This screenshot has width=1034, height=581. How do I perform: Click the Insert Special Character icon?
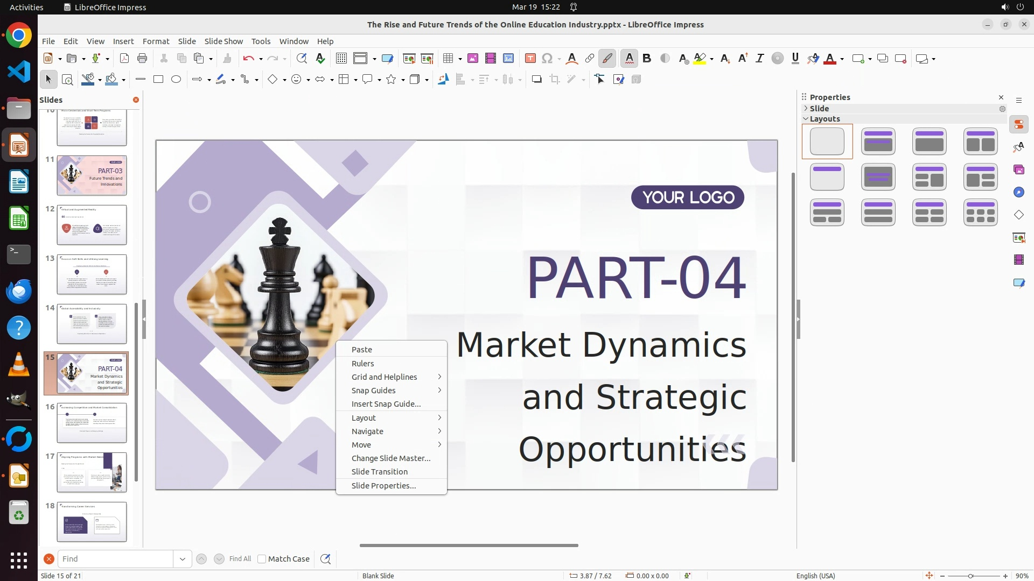547,59
